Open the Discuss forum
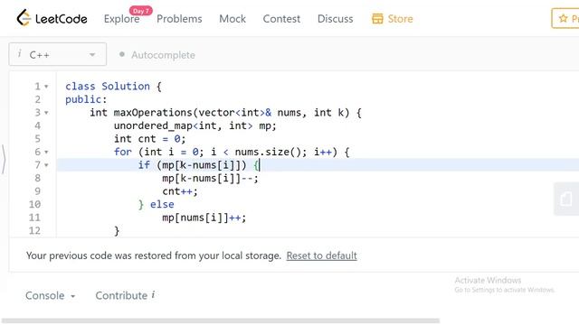Image resolution: width=579 pixels, height=325 pixels. (335, 19)
